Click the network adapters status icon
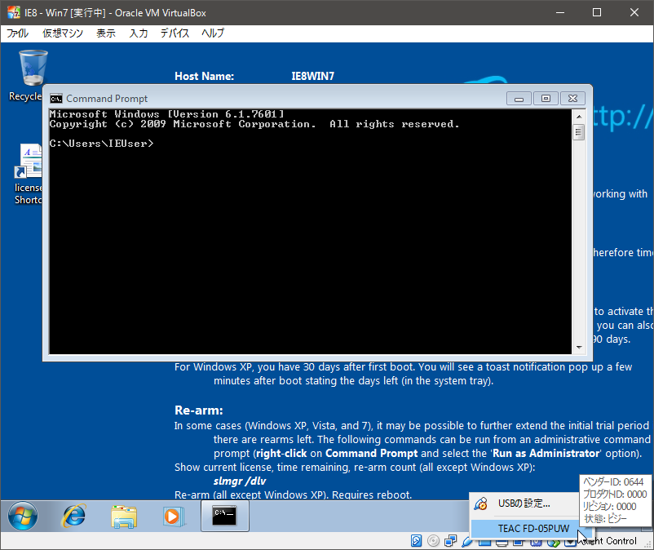Viewport: 654px width, 550px height. click(x=450, y=541)
